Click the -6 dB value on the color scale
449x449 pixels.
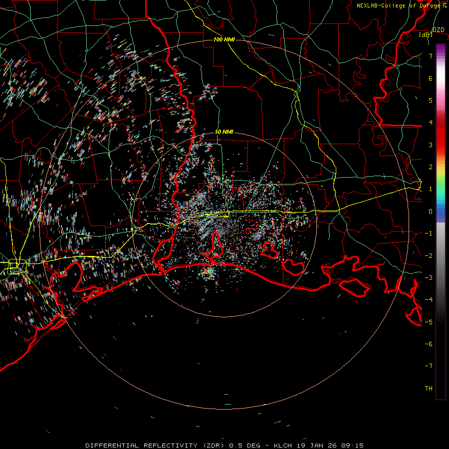(x=429, y=344)
